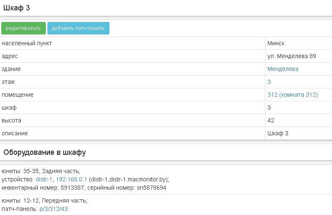The image size is (332, 215).
Task: Click the 192.168.0.1 IP address link
Action: pyautogui.click(x=71, y=179)
